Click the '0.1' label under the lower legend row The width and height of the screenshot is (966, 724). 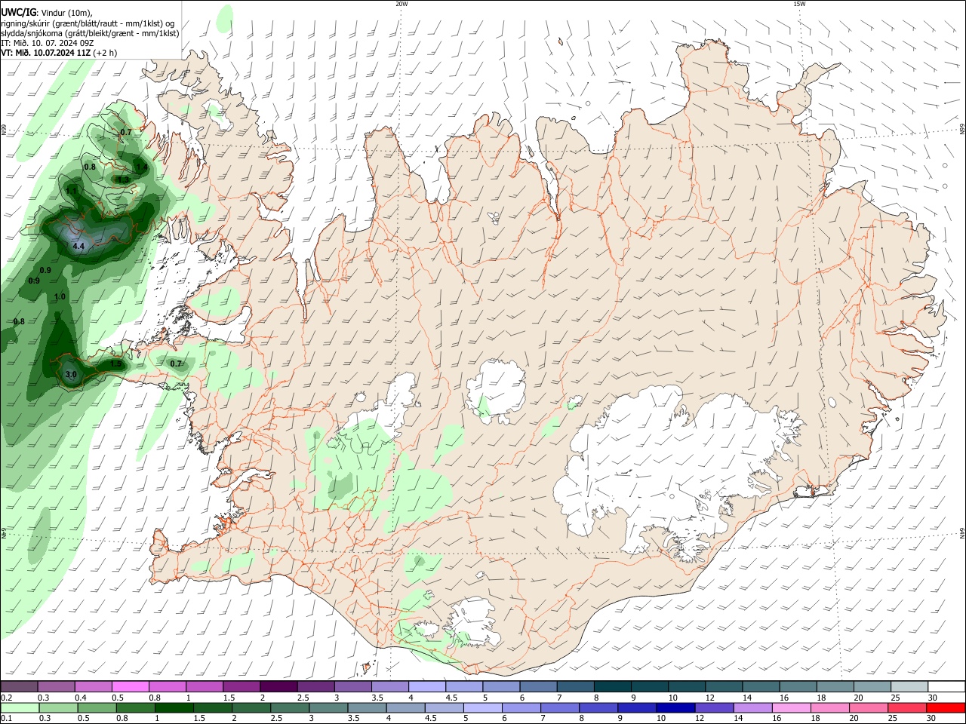click(6, 719)
